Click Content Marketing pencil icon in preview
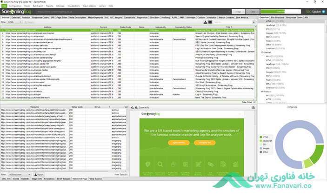The width and height of the screenshot is (327, 196). click(x=198, y=164)
